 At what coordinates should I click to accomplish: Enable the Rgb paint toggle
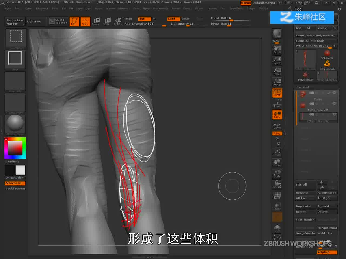144,19
